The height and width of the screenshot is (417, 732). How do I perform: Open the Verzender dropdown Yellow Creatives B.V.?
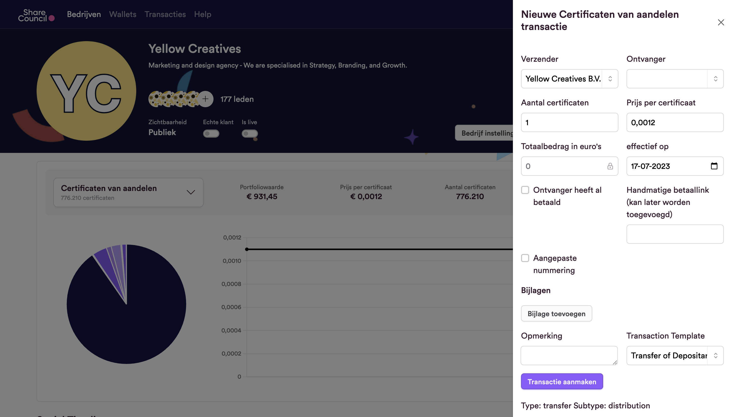pos(570,79)
